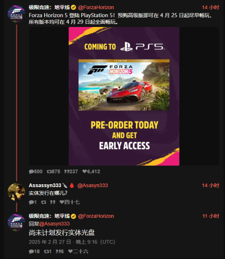Open the PS5 pre-order promotional image
The width and height of the screenshot is (225, 259).
point(124,96)
